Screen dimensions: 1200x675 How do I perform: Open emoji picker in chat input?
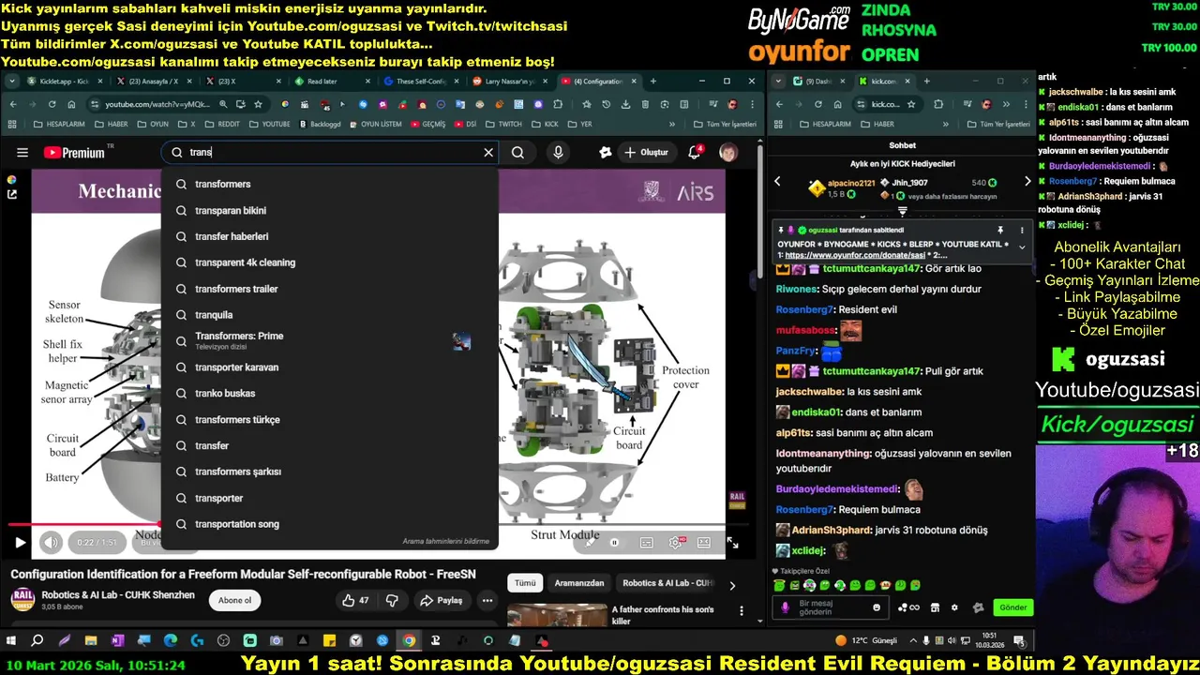click(x=877, y=607)
